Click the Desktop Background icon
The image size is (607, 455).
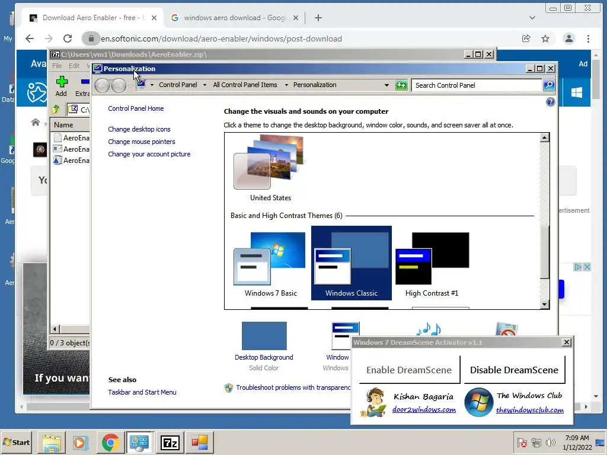pyautogui.click(x=264, y=336)
